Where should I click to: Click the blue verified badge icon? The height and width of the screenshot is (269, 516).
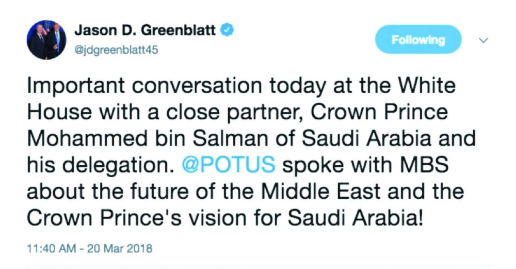(x=228, y=30)
